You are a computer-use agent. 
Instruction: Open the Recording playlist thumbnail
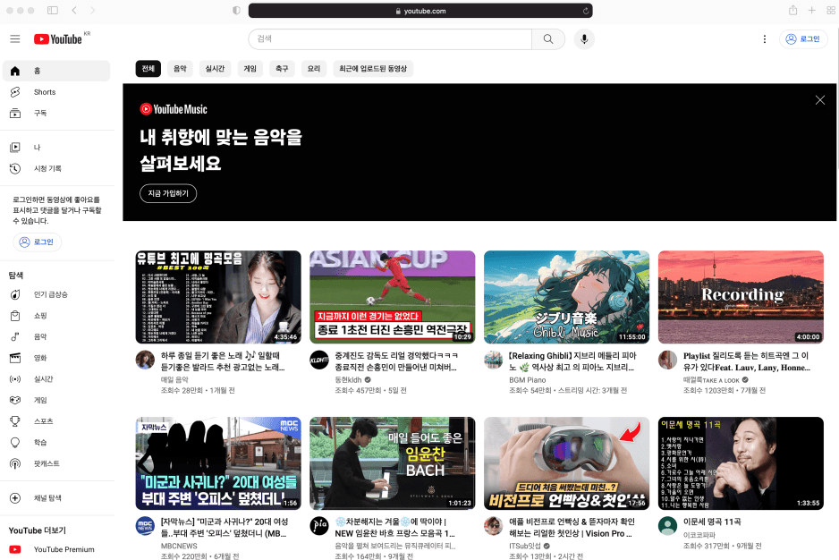click(741, 297)
